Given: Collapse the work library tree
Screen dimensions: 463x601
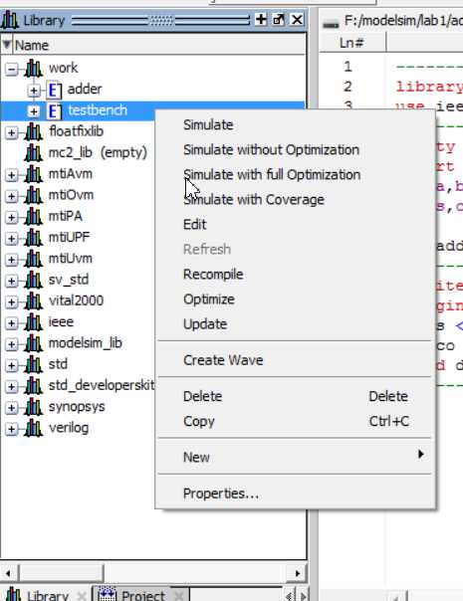Looking at the screenshot, I should (x=12, y=70).
